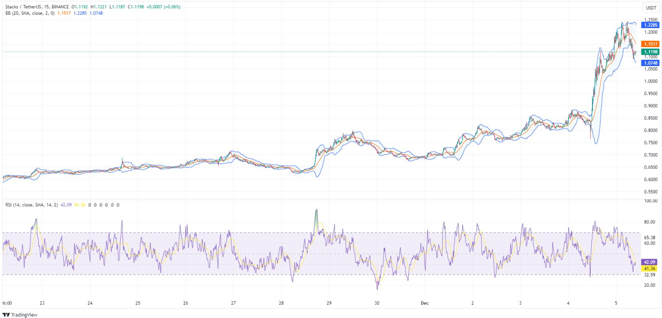Click the 0.7000 price scale label

651,155
